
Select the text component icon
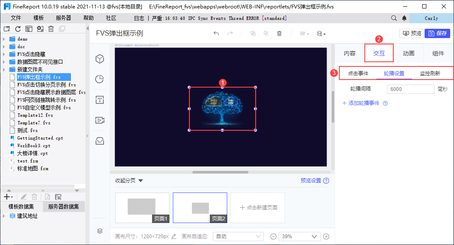point(100,100)
